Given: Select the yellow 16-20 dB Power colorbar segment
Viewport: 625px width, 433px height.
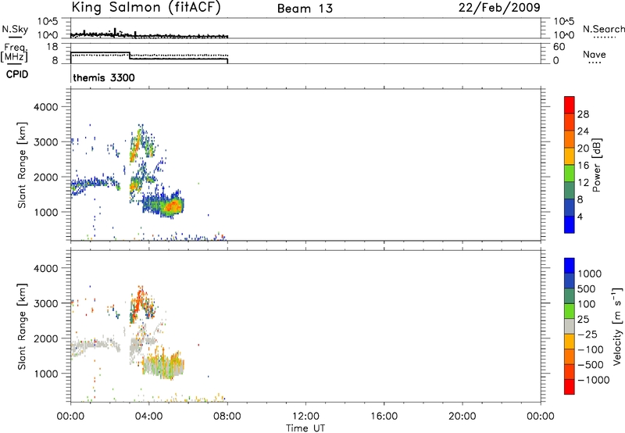Looking at the screenshot, I should (570, 156).
